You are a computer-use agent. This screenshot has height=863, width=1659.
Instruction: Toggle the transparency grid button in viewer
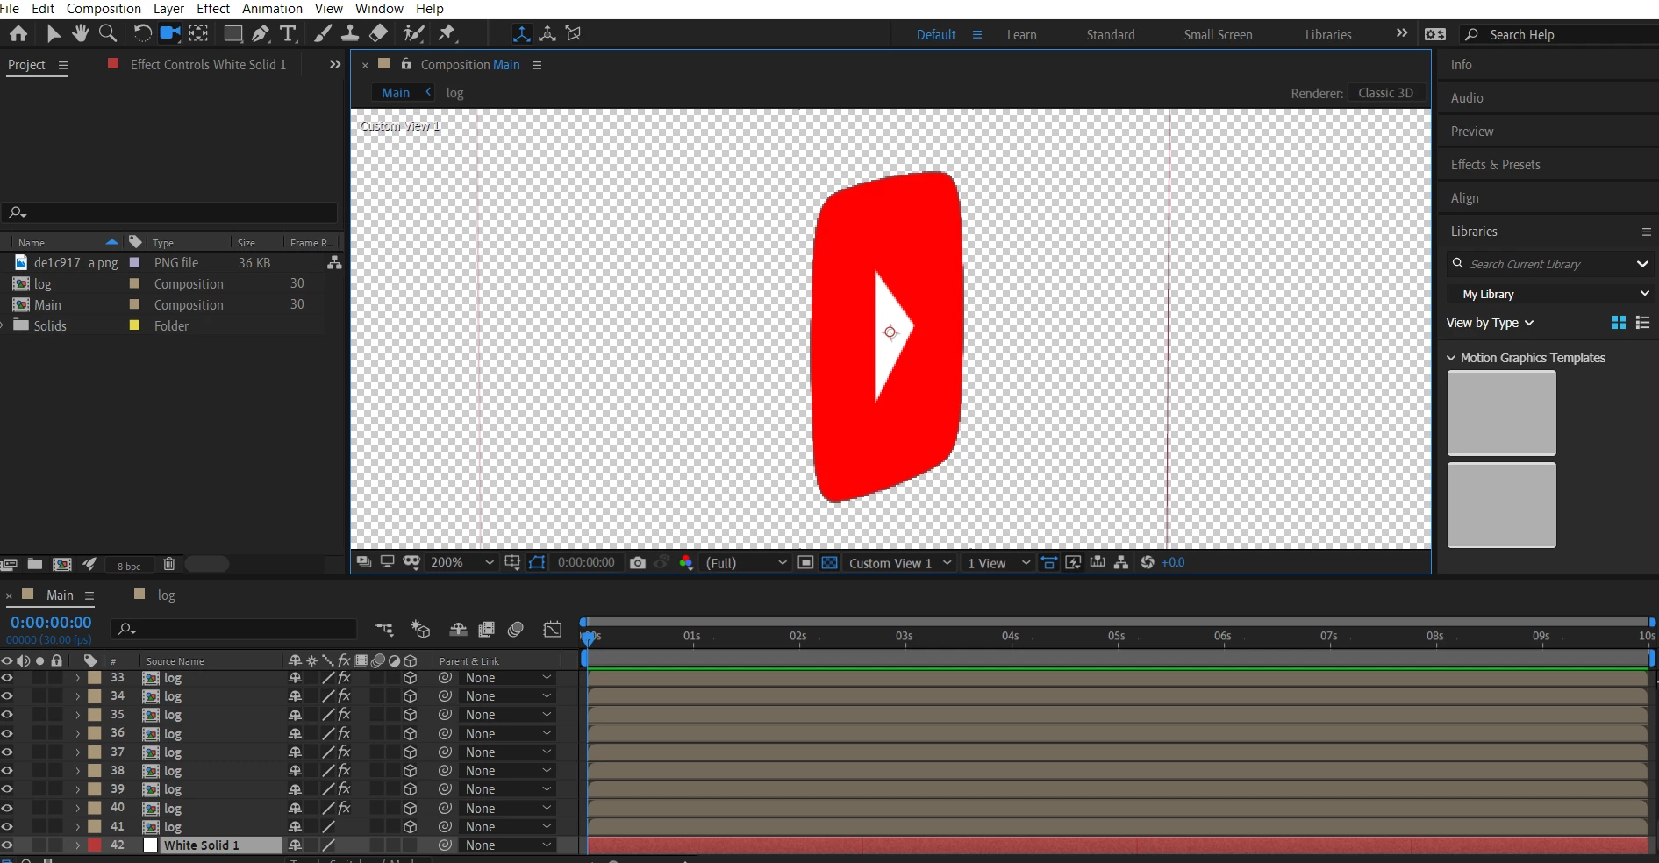click(x=829, y=563)
